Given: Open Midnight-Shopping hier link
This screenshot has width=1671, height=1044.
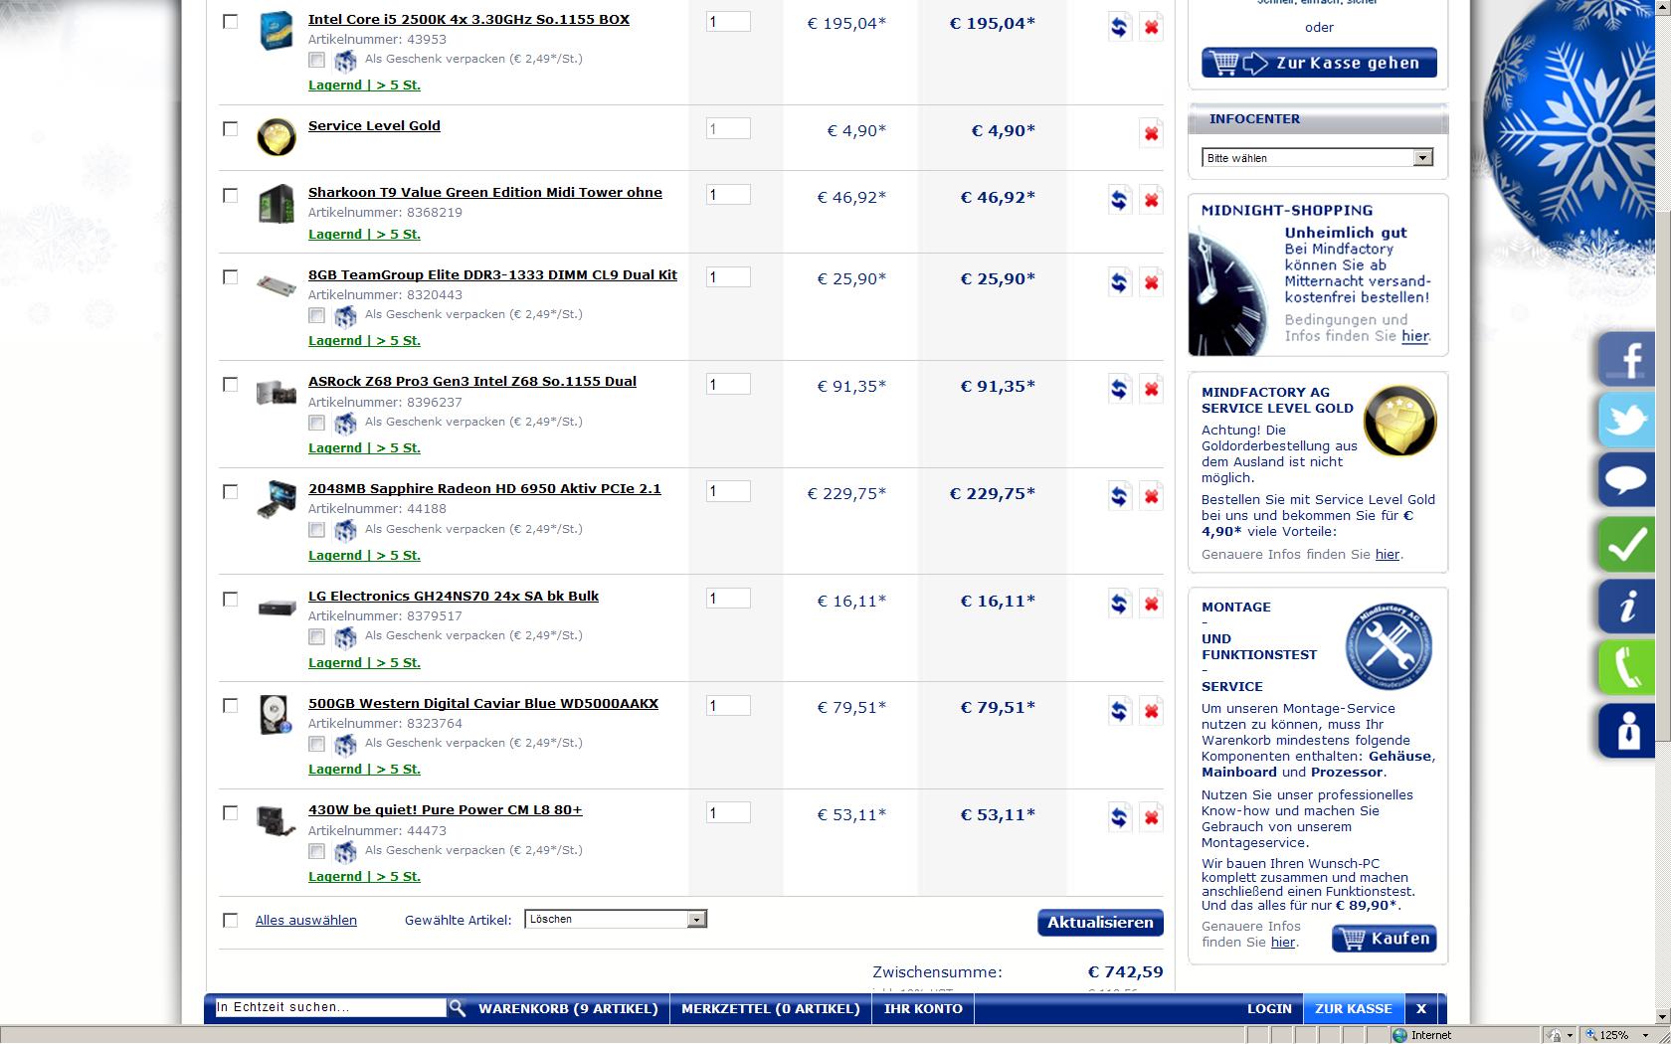Looking at the screenshot, I should tap(1414, 336).
